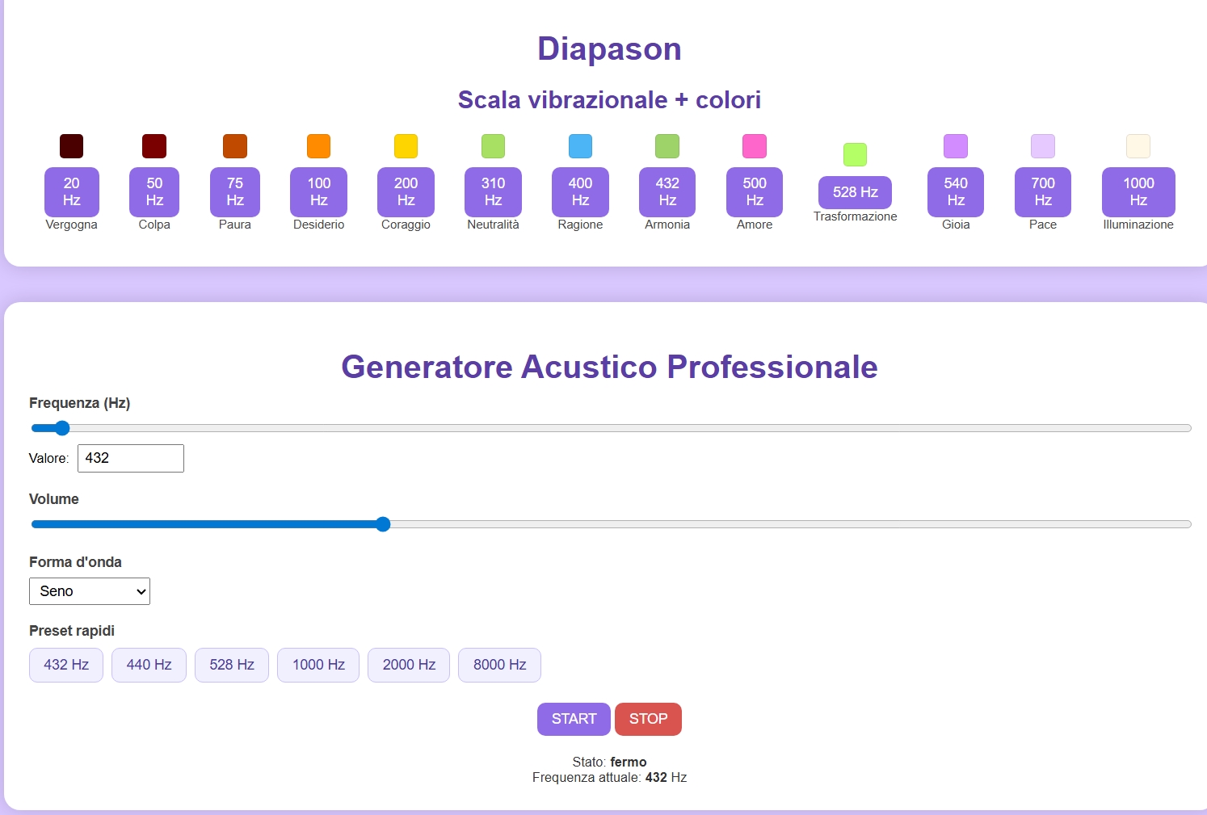Click the dark maroon swatch above 20 Hz

71,146
